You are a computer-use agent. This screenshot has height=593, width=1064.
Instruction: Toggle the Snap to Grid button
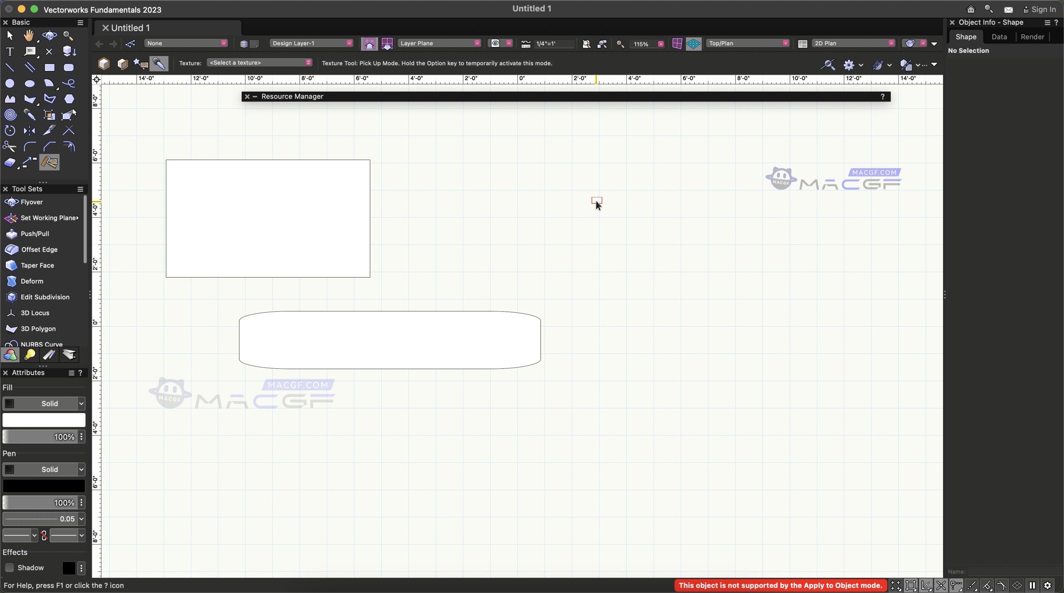(896, 586)
